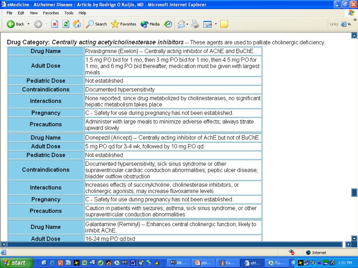This screenshot has height=268, width=358.
Task: Click the yellow Discuss note icon
Action: tap(224, 24)
